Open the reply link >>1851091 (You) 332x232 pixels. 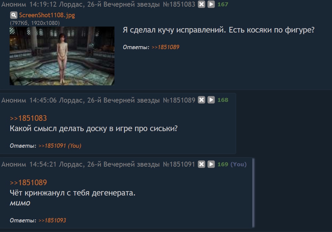pos(60,146)
